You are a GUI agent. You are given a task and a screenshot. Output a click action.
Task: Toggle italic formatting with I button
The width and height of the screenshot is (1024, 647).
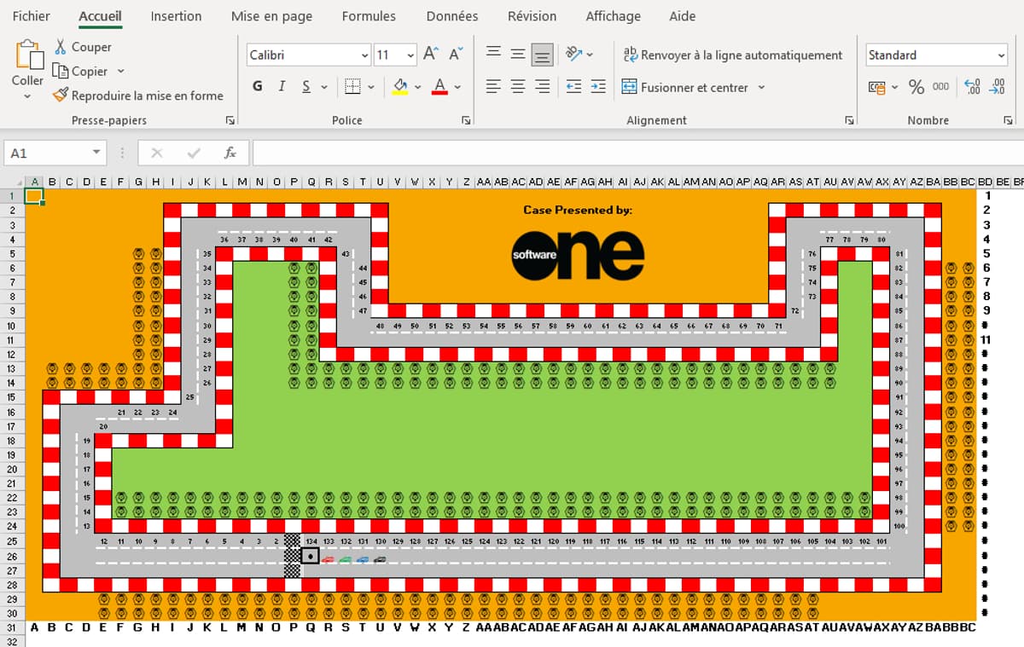pos(282,87)
